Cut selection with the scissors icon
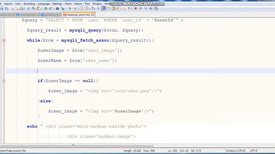 click(28, 9)
